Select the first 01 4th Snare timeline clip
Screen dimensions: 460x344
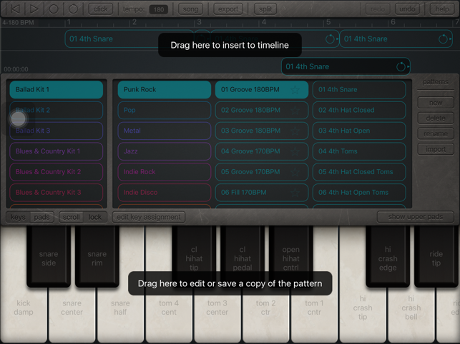[129, 39]
